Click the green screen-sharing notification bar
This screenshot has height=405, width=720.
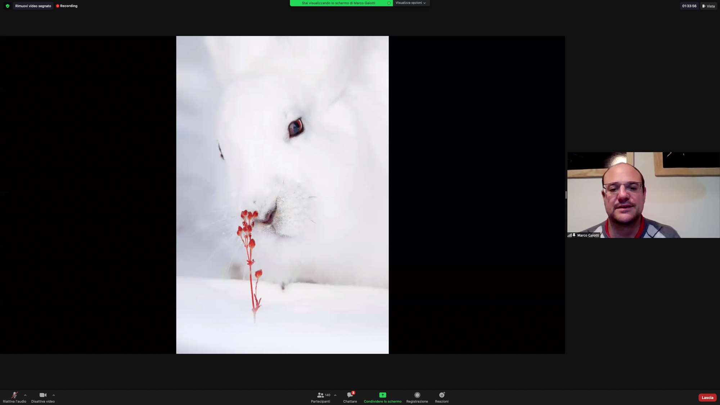point(341,3)
